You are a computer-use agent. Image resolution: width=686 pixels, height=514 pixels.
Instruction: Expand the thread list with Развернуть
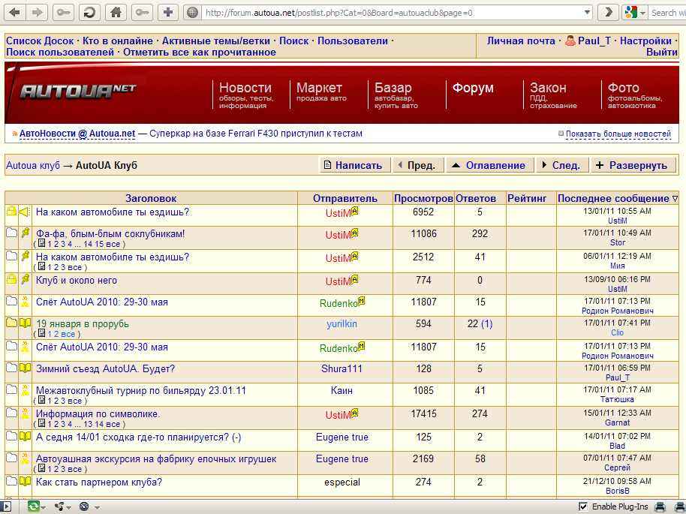(630, 165)
